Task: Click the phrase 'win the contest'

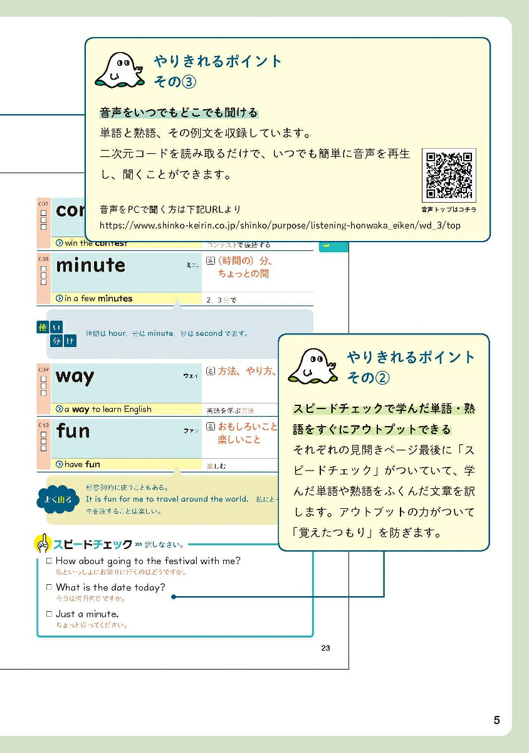Action: point(96,243)
